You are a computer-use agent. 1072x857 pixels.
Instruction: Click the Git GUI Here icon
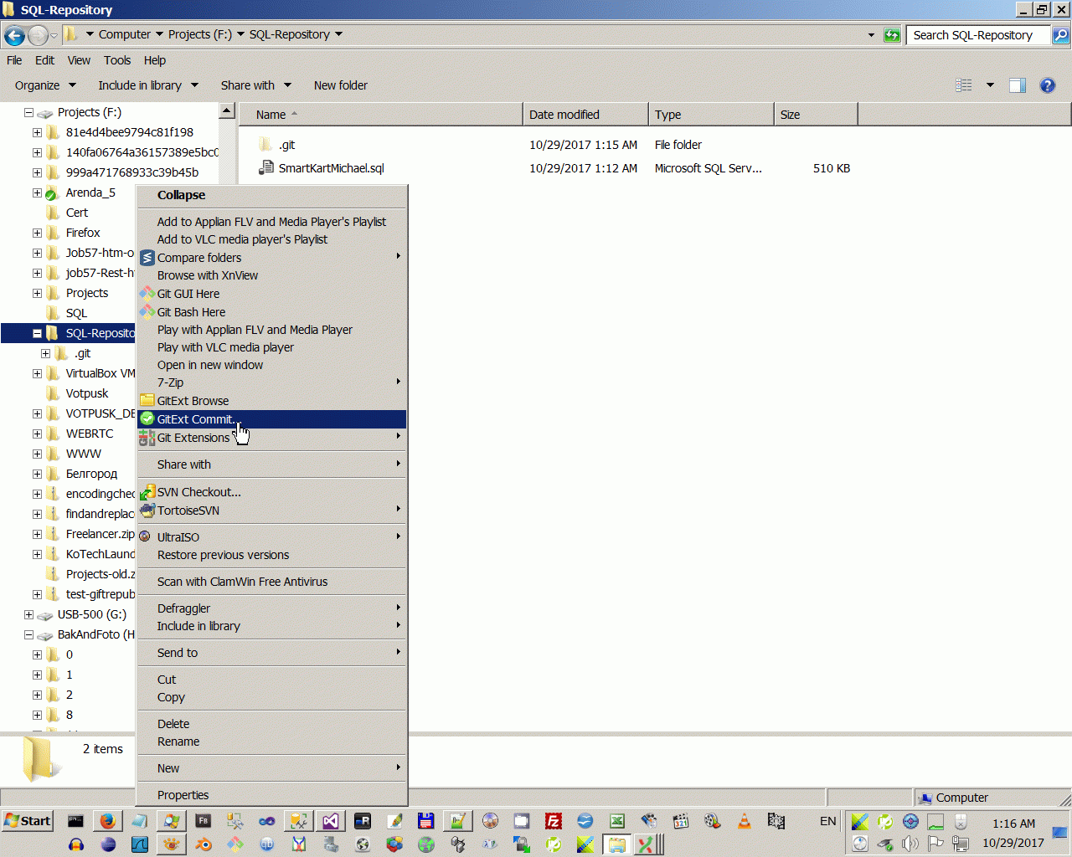(147, 294)
